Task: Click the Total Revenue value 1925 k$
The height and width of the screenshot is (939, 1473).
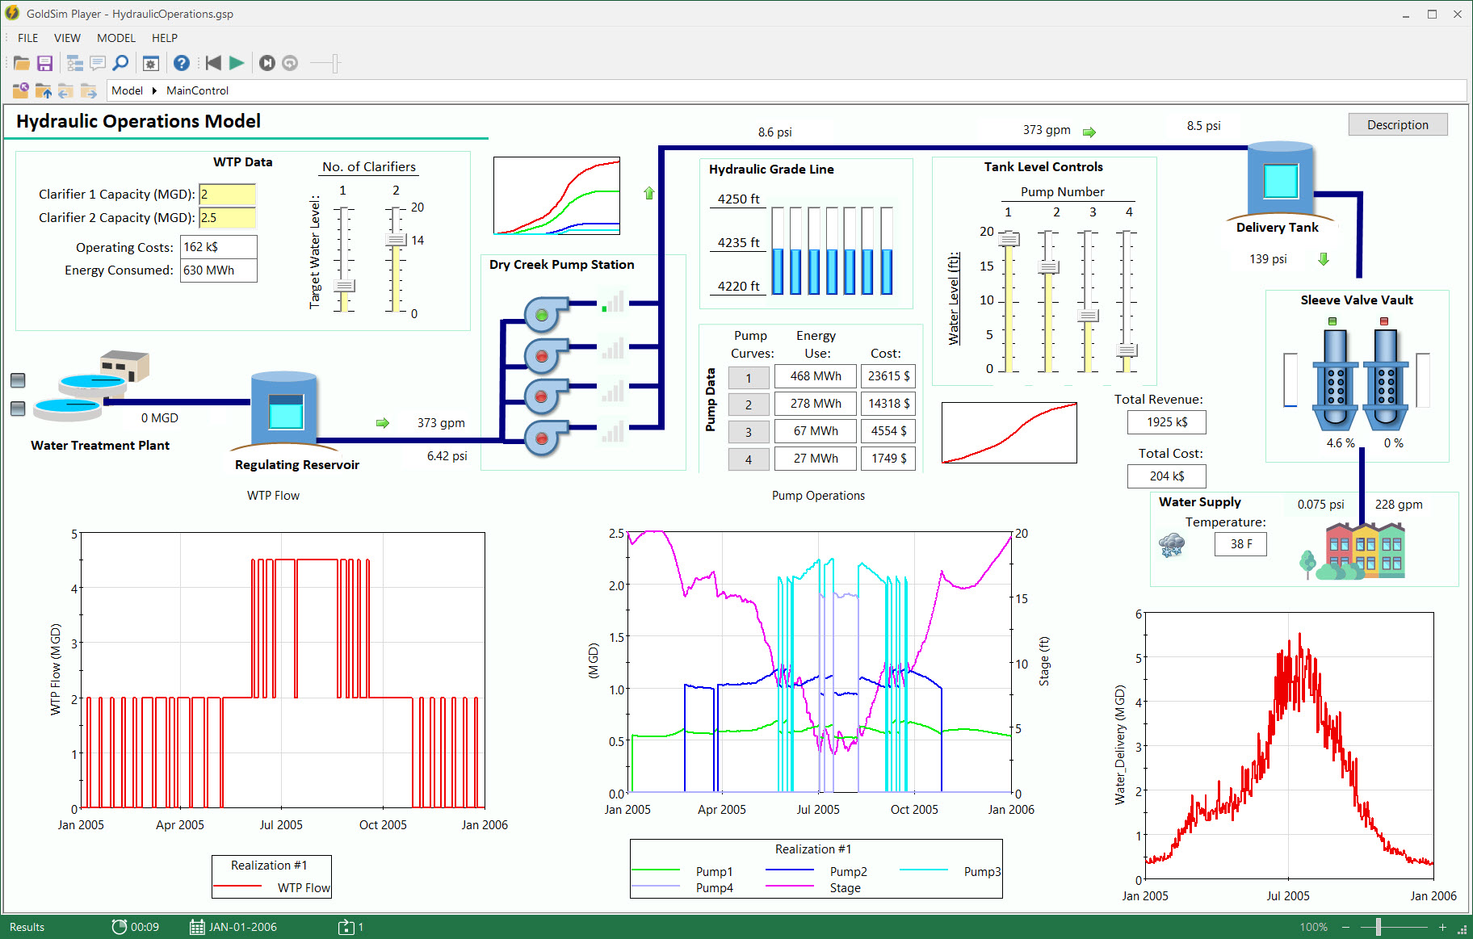Action: [x=1167, y=422]
